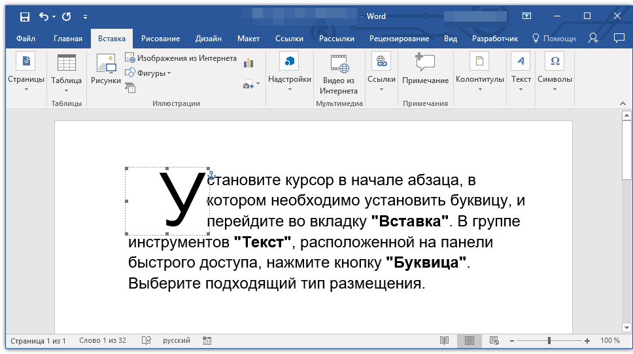Insert a chart using the bar chart icon
The width and height of the screenshot is (633, 354).
click(x=248, y=63)
